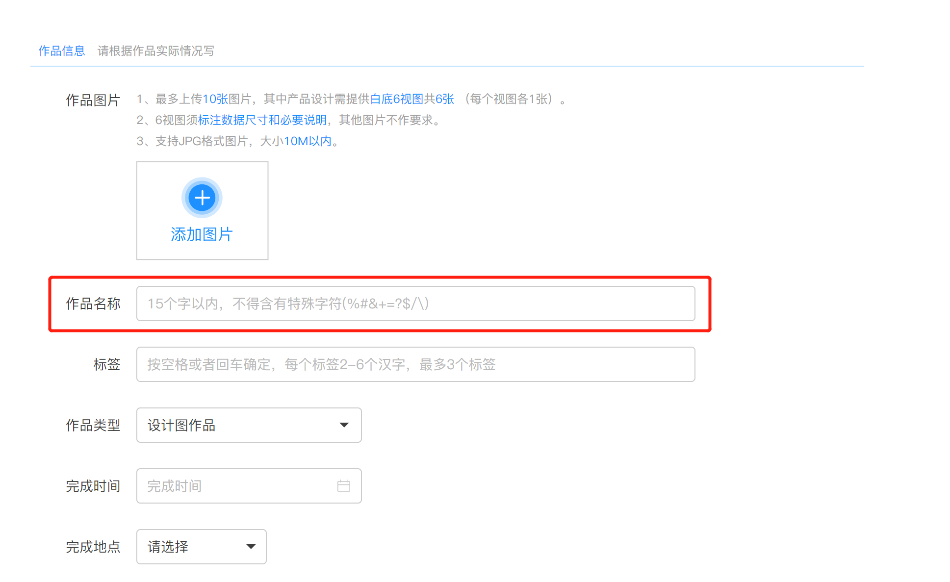Image resolution: width=950 pixels, height=582 pixels.
Task: Click the 作品信息 tab heading
Action: (62, 51)
